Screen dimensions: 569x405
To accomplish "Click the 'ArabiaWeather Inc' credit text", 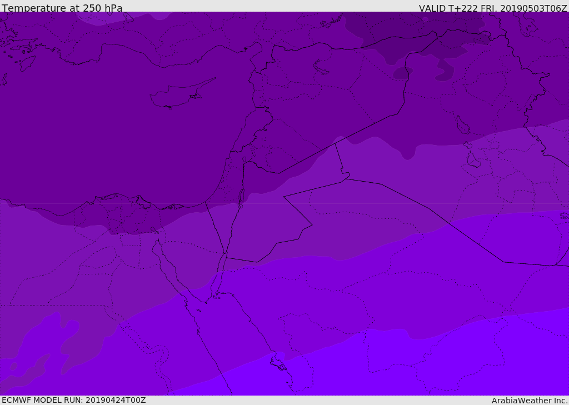I will pyautogui.click(x=529, y=401).
